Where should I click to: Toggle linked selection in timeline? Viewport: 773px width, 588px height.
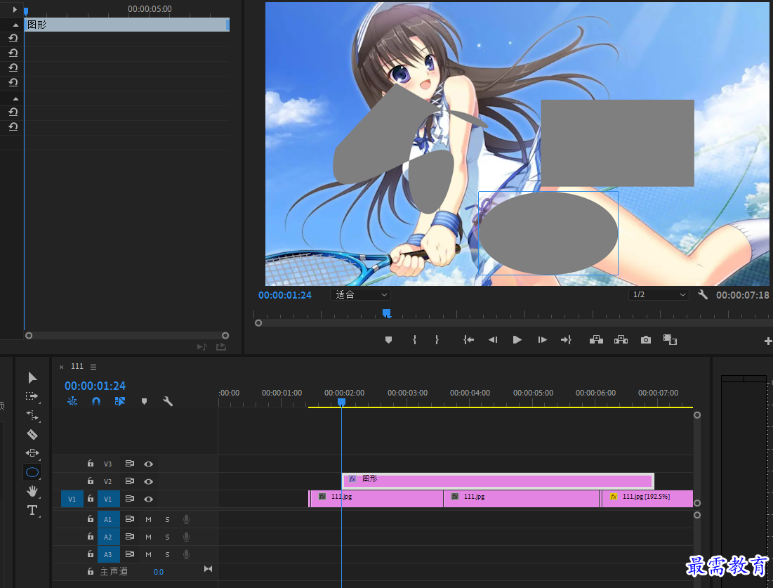point(120,401)
